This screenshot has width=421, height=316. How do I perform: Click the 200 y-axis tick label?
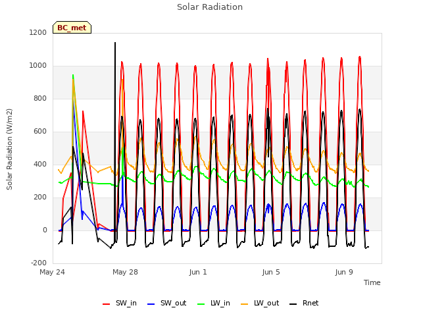coord(40,197)
